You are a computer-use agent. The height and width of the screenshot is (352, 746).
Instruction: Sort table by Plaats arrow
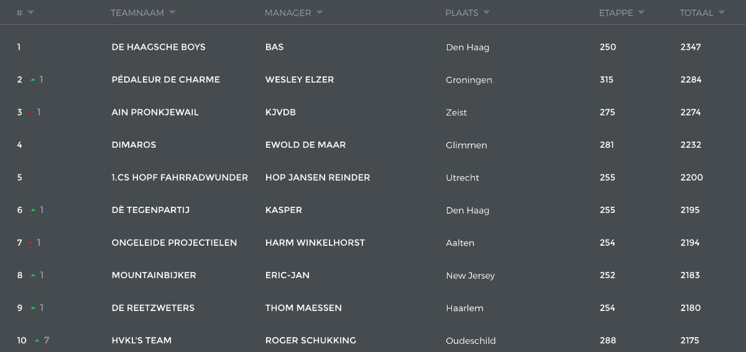(x=487, y=12)
